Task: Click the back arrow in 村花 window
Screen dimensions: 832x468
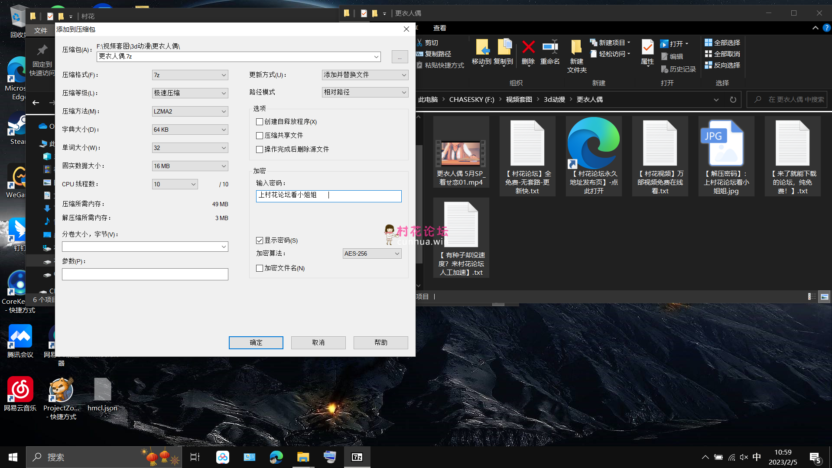Action: click(x=36, y=103)
